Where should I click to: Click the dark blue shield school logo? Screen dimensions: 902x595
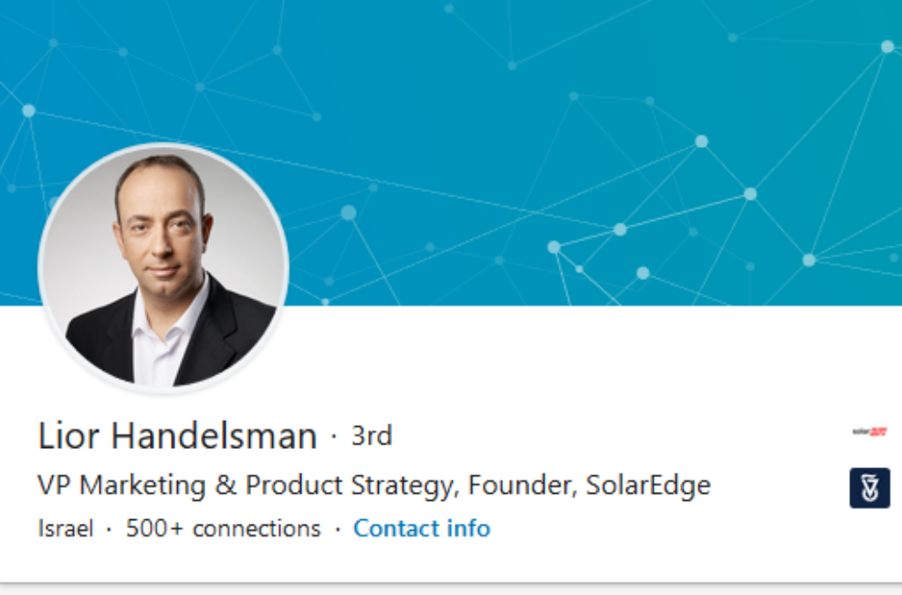pyautogui.click(x=869, y=487)
